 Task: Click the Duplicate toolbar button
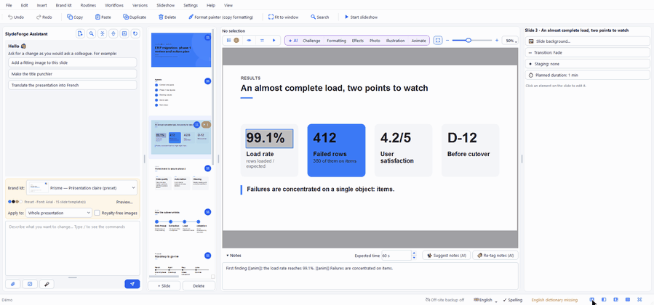tap(135, 17)
